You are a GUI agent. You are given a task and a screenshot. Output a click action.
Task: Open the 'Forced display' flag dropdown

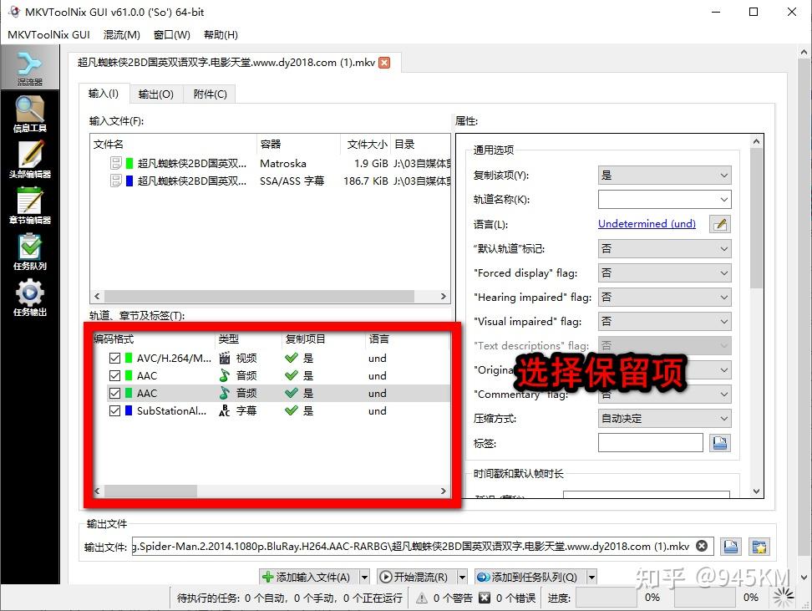pos(664,272)
